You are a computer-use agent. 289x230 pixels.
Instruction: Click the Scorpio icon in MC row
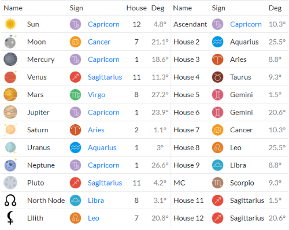coord(217,183)
